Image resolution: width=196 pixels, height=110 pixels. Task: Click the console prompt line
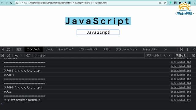[98, 104]
